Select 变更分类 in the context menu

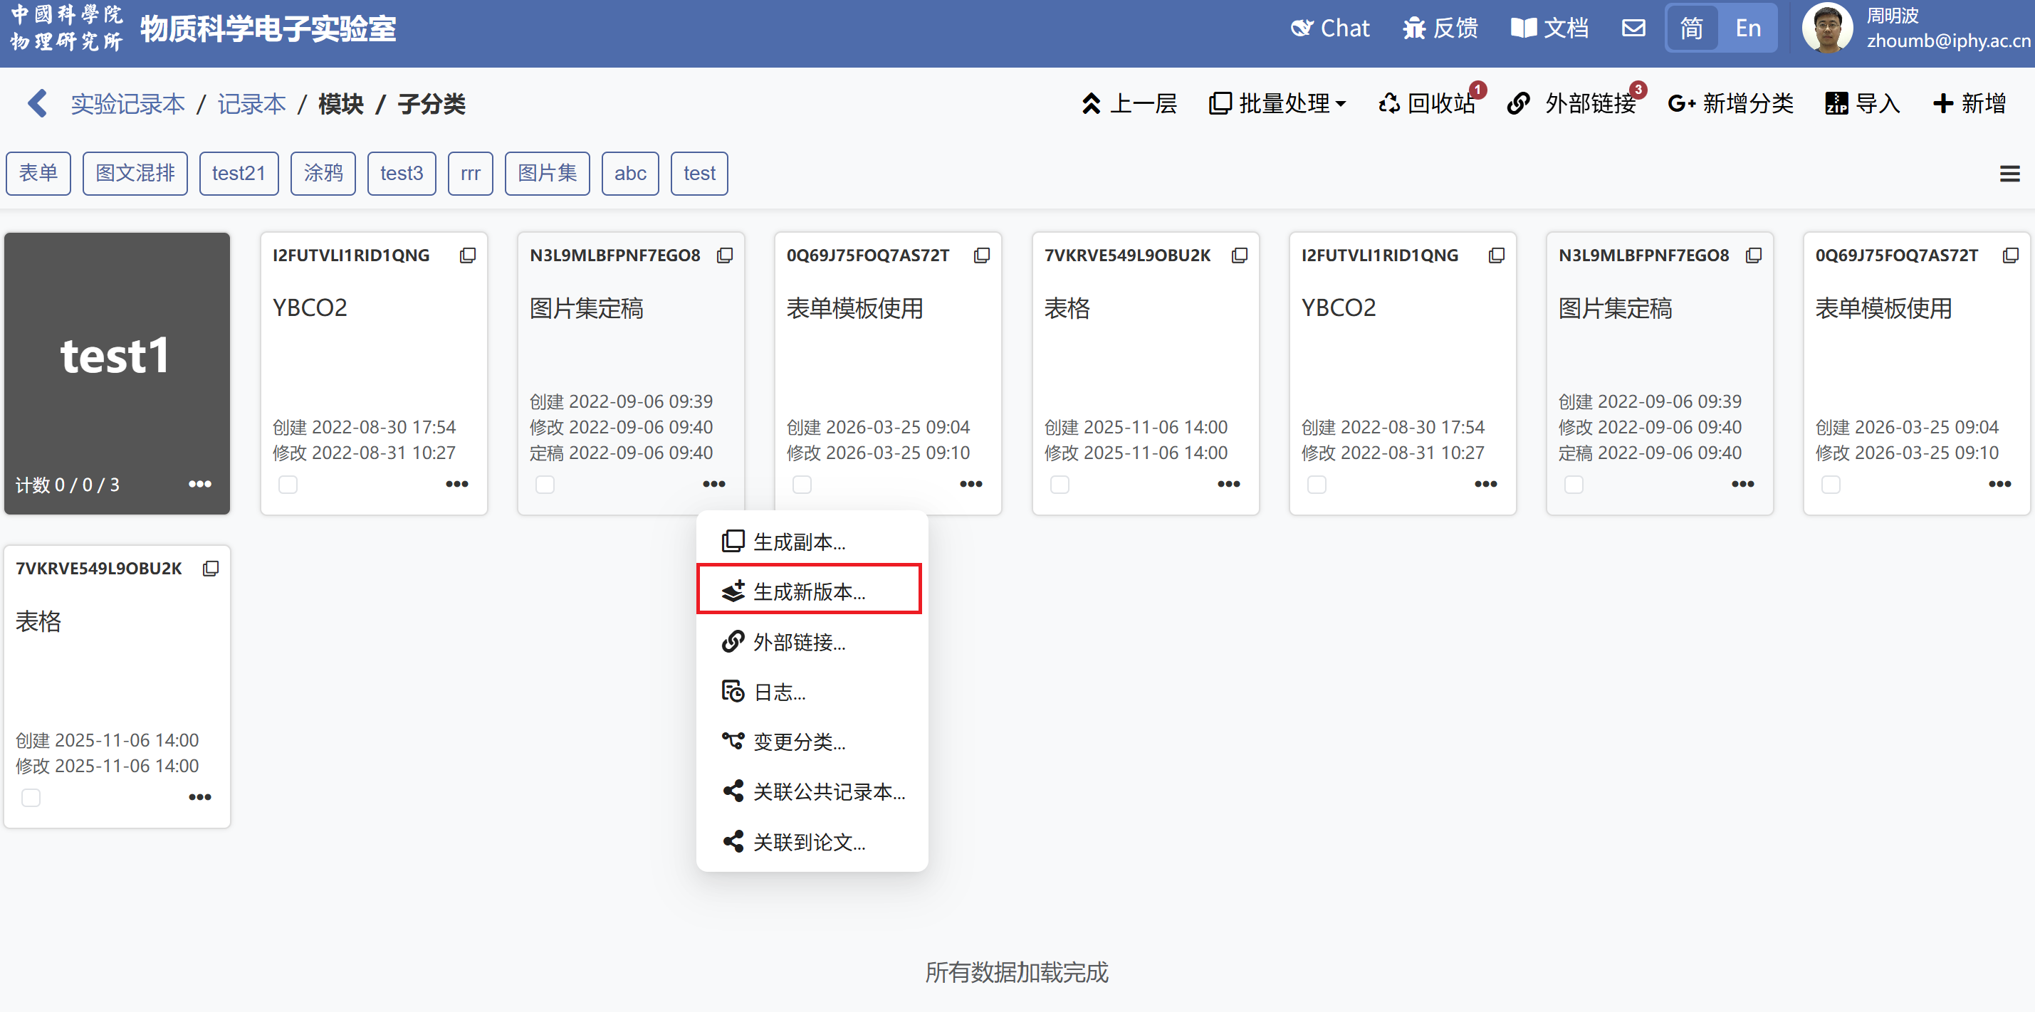(798, 742)
